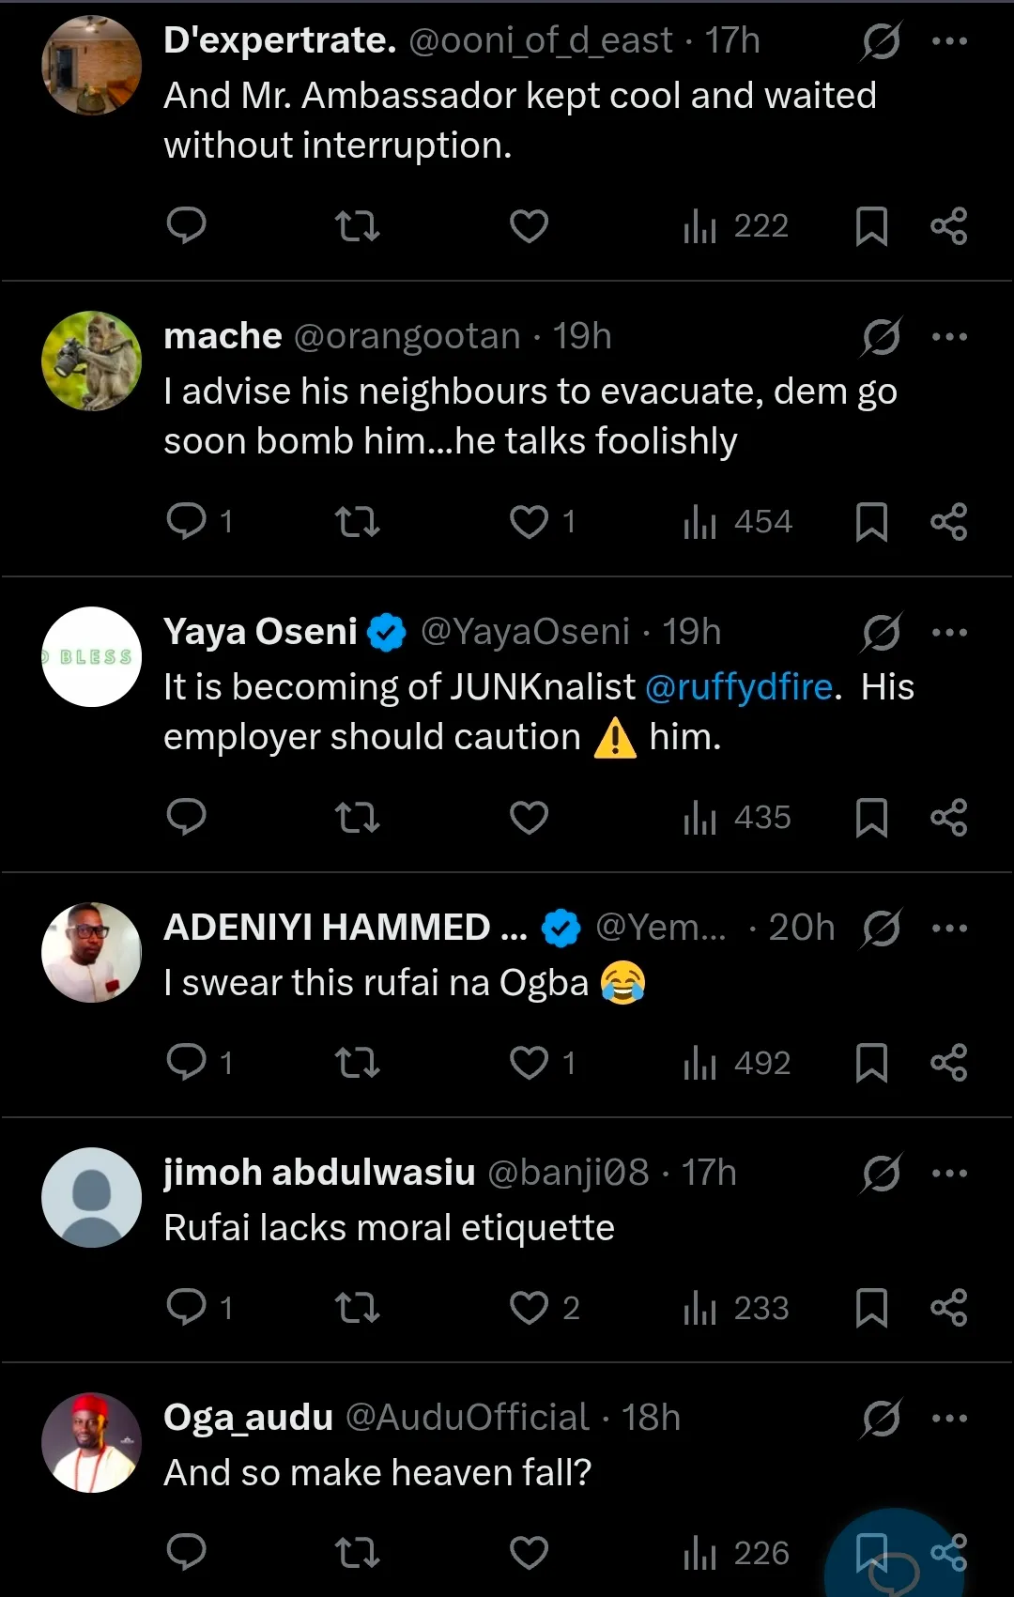The width and height of the screenshot is (1014, 1597).
Task: View analytics showing 454 views
Action: [x=738, y=522]
